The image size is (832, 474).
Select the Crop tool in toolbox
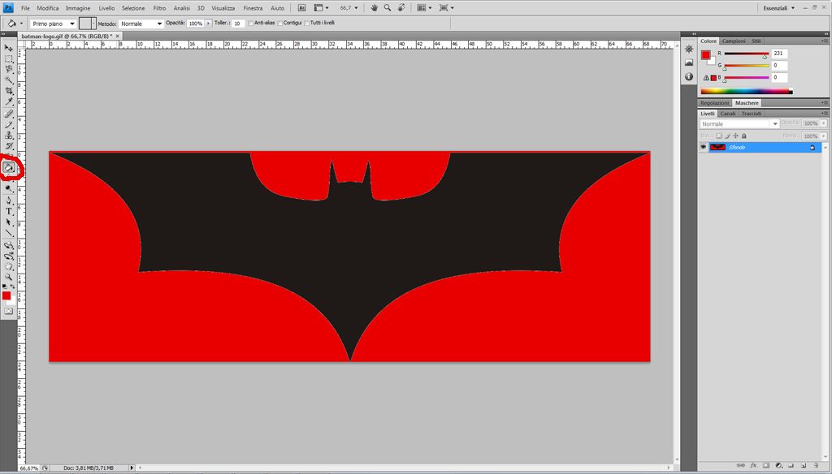click(x=9, y=91)
